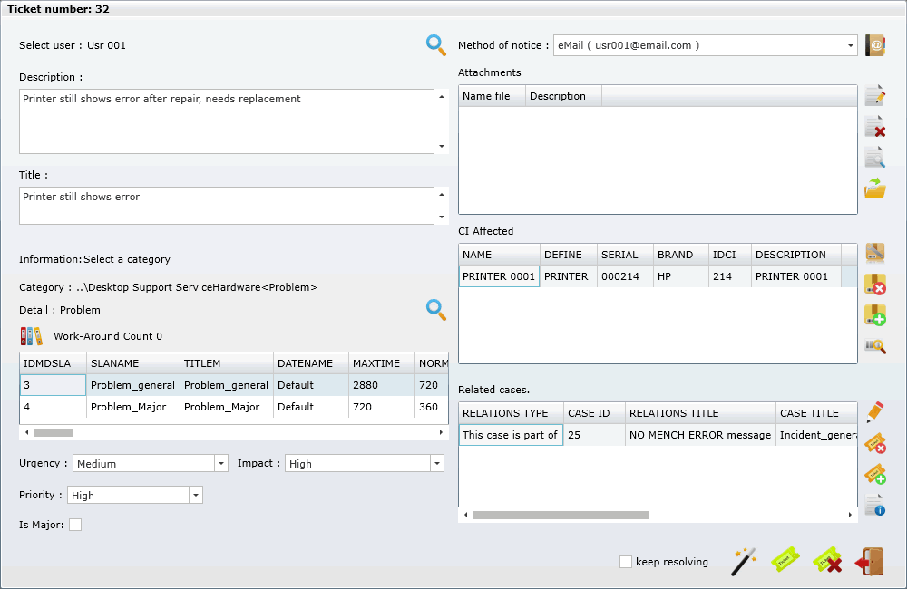The image size is (907, 589).
Task: Open the email address book icon
Action: 875,45
